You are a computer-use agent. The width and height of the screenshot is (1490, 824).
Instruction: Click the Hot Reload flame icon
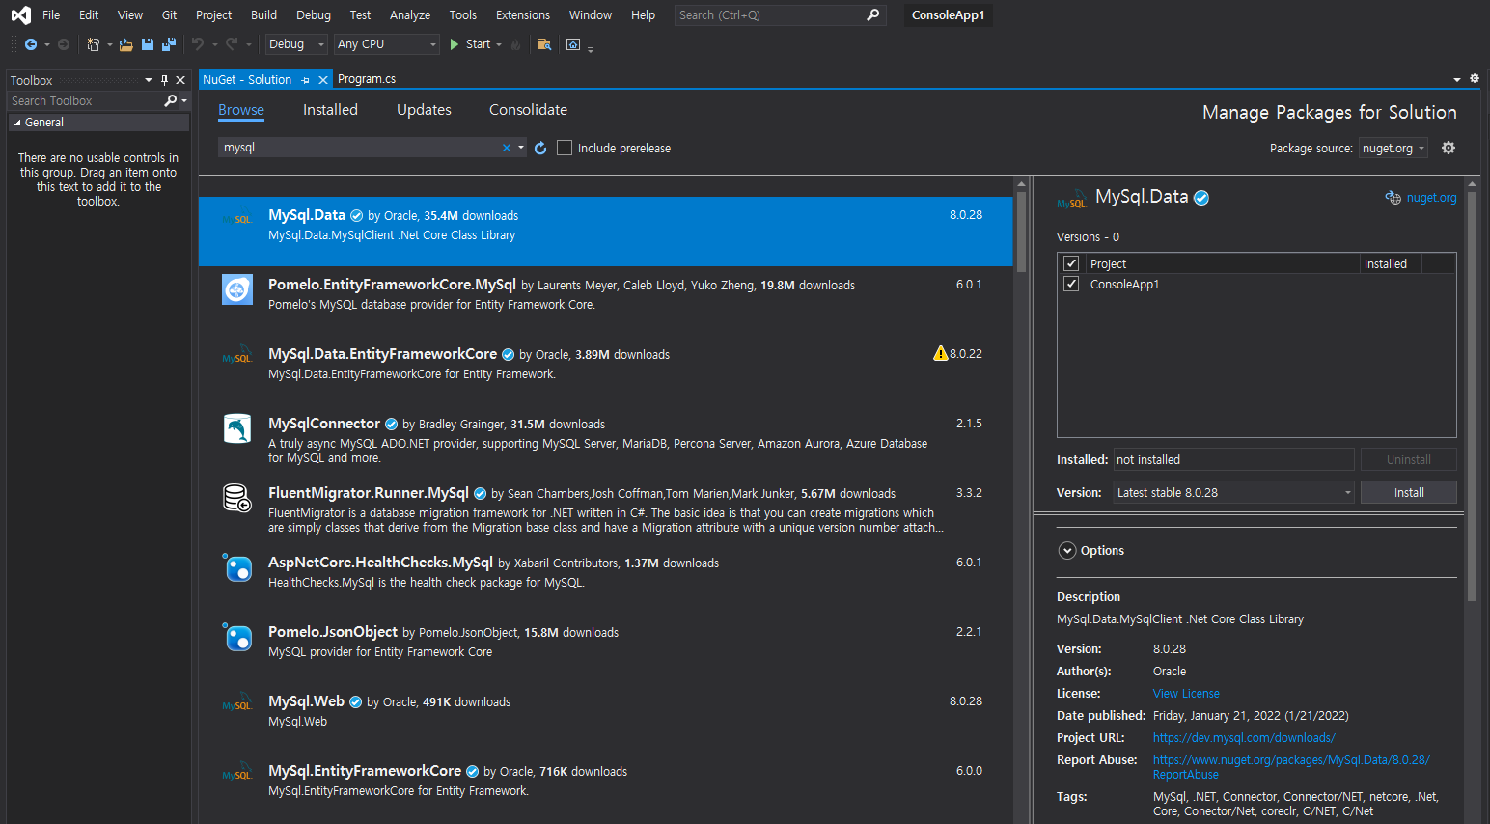pos(516,44)
